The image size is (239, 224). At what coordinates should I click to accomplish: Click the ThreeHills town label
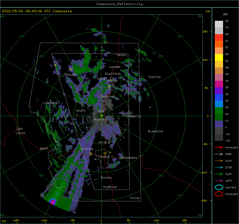tap(133, 116)
